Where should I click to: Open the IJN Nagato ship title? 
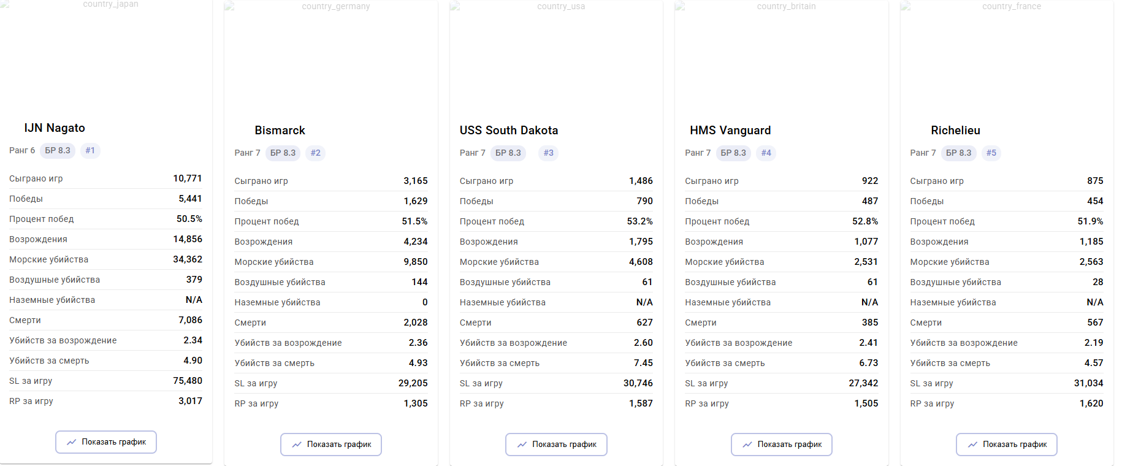pyautogui.click(x=55, y=128)
